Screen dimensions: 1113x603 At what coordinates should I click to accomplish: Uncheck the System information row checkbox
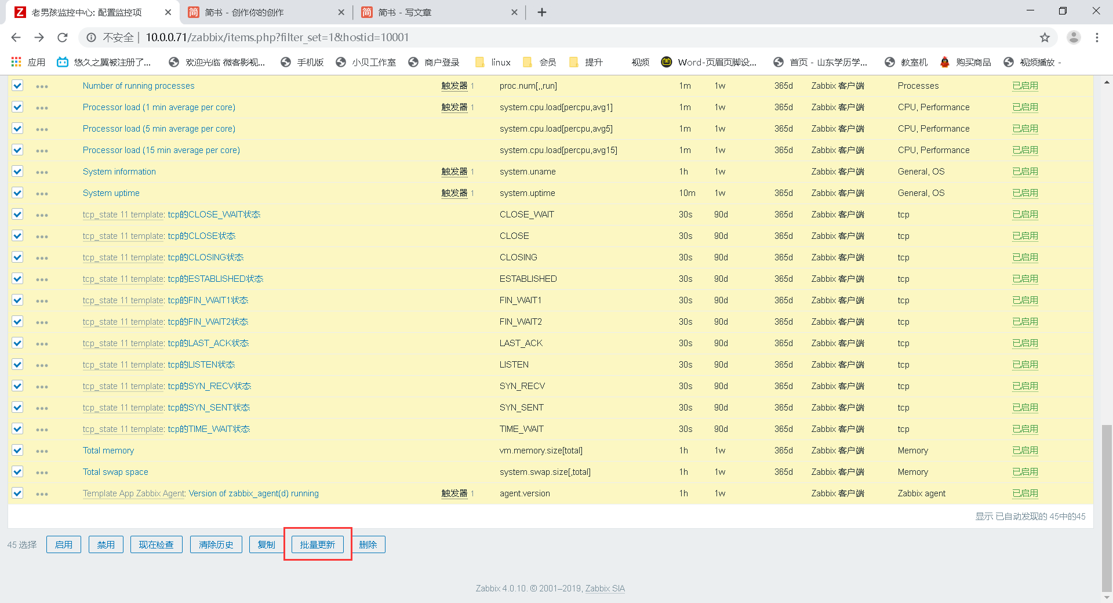click(17, 172)
